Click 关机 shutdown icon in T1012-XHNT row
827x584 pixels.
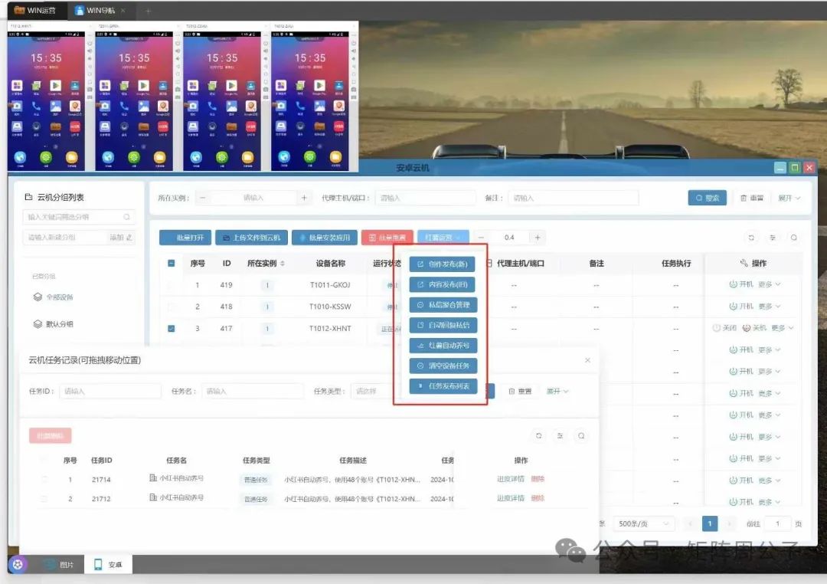[747, 328]
